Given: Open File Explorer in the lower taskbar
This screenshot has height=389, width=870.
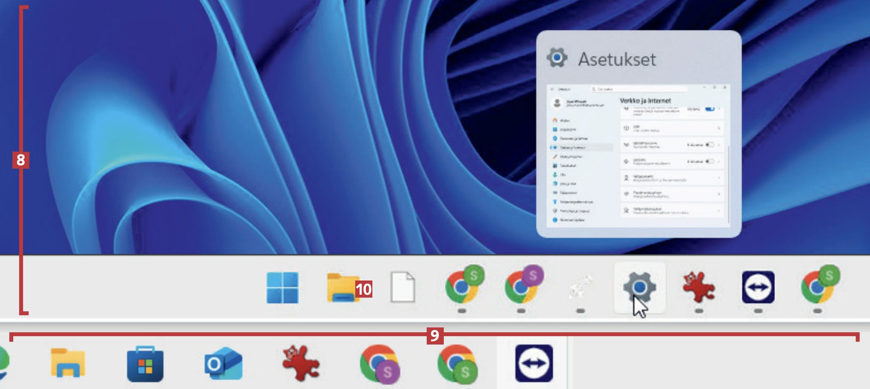Looking at the screenshot, I should [x=68, y=364].
